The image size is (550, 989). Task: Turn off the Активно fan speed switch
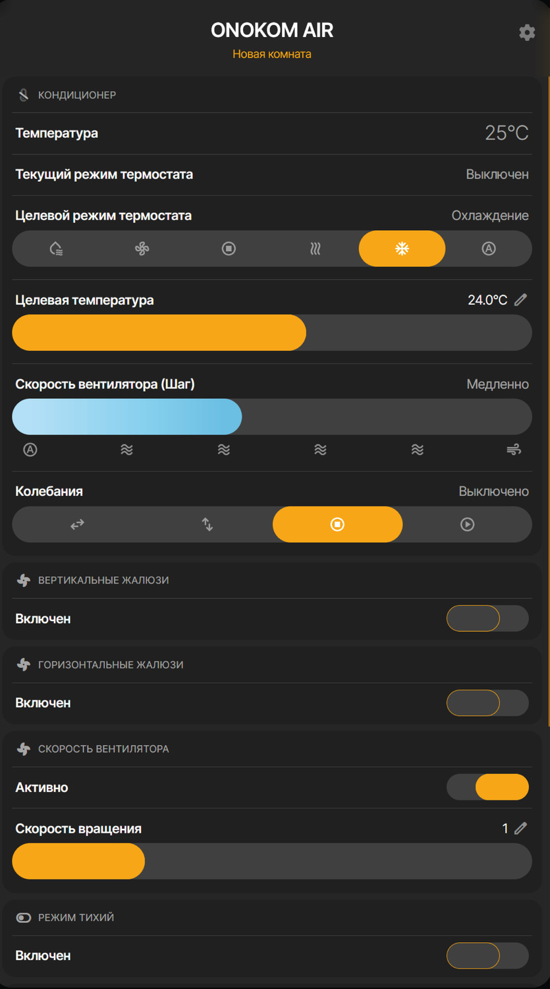click(x=487, y=787)
